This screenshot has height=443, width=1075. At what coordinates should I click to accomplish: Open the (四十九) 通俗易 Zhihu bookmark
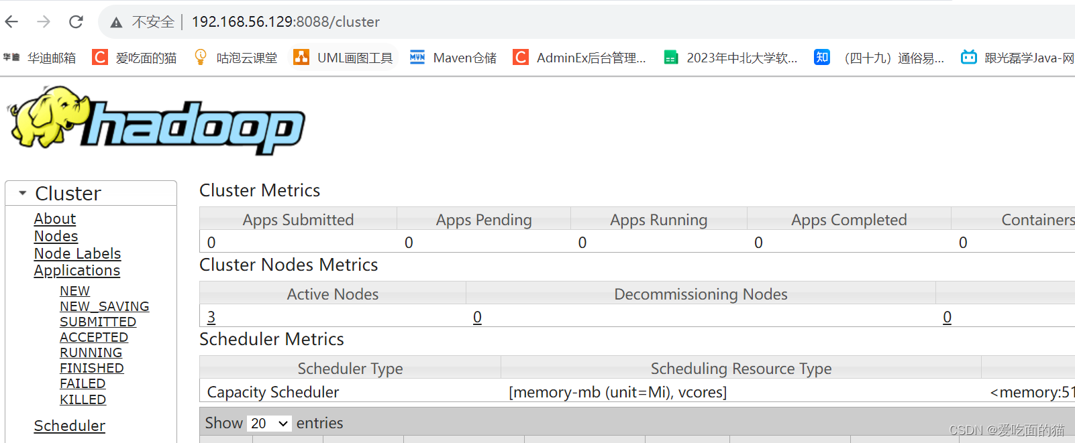coord(879,58)
